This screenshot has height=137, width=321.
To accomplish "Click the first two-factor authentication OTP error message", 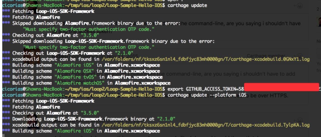I will click(89, 29).
